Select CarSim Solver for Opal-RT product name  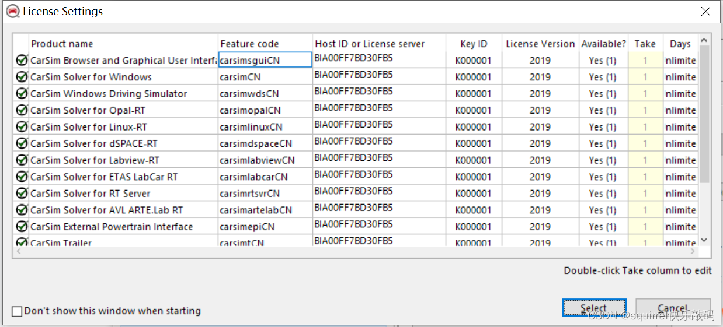[x=89, y=110]
